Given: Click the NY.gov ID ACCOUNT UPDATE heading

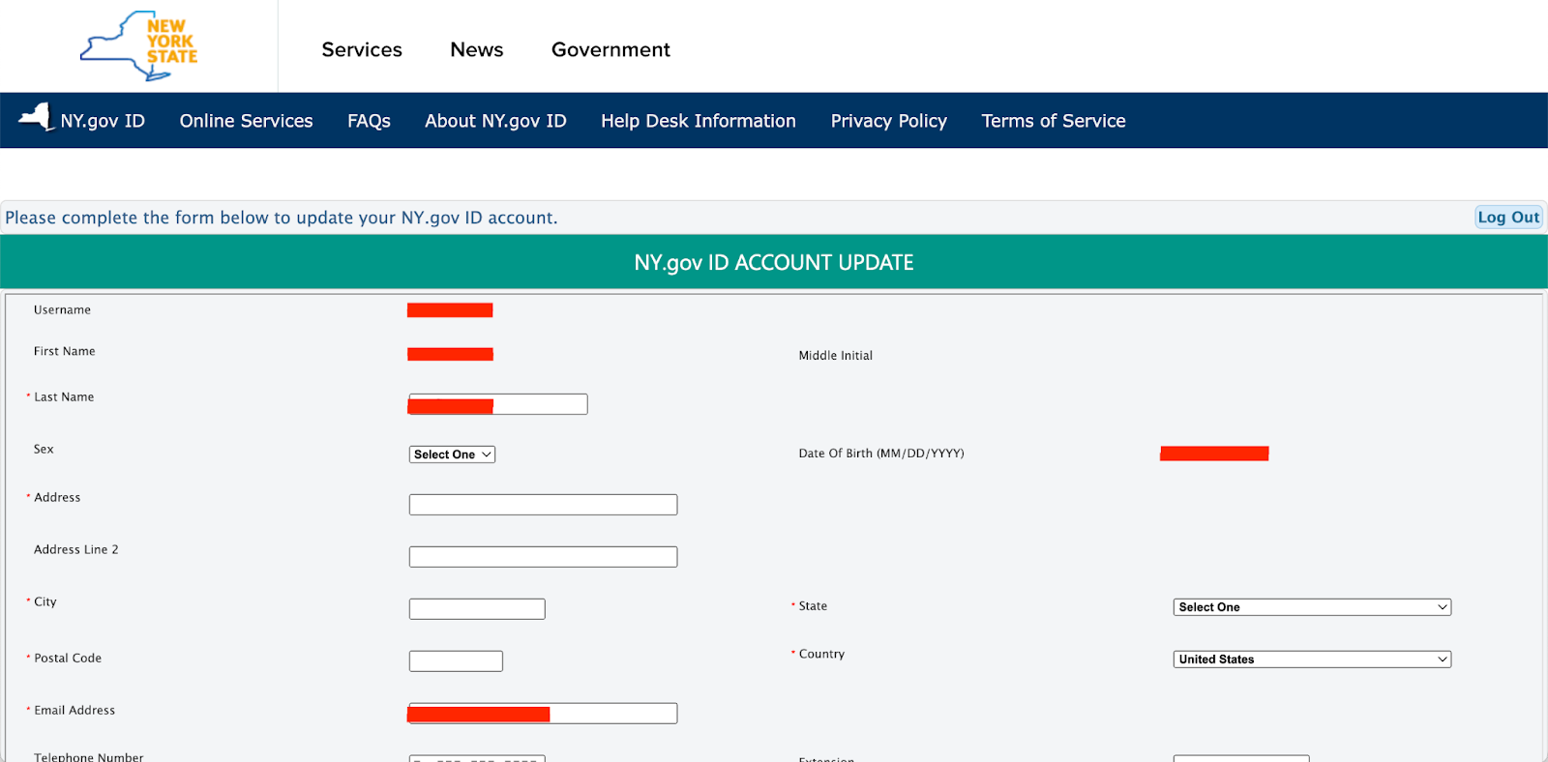Looking at the screenshot, I should tap(774, 263).
